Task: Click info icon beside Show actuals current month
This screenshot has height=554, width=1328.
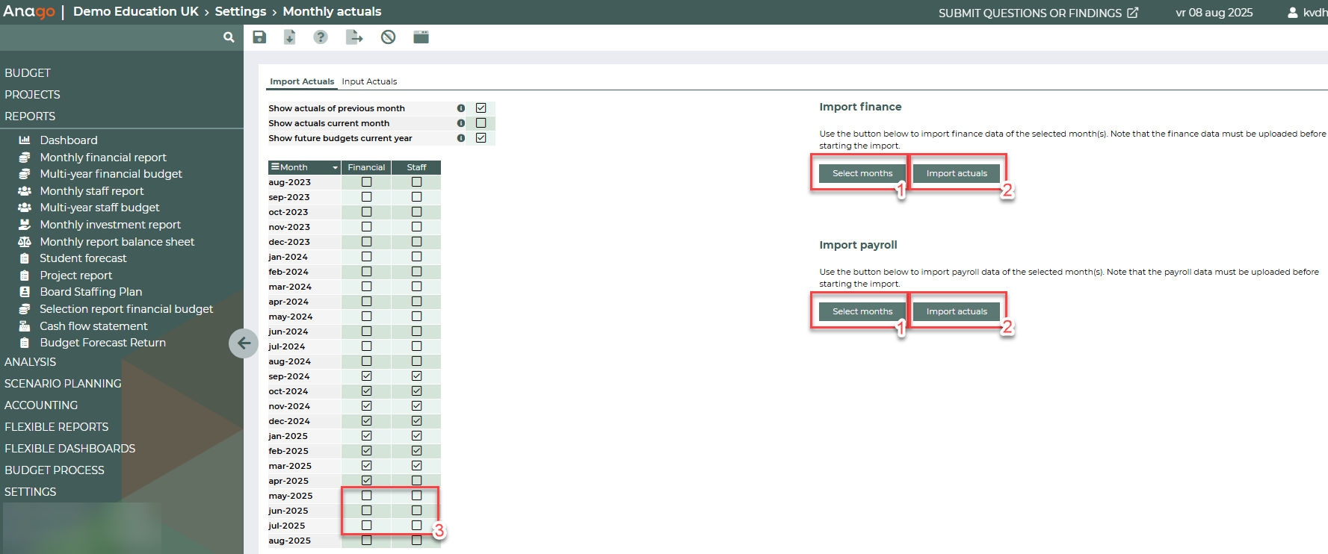Action: (x=461, y=123)
